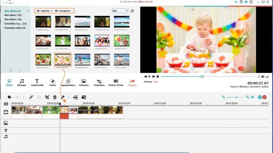Click the add new album icon

10,70
